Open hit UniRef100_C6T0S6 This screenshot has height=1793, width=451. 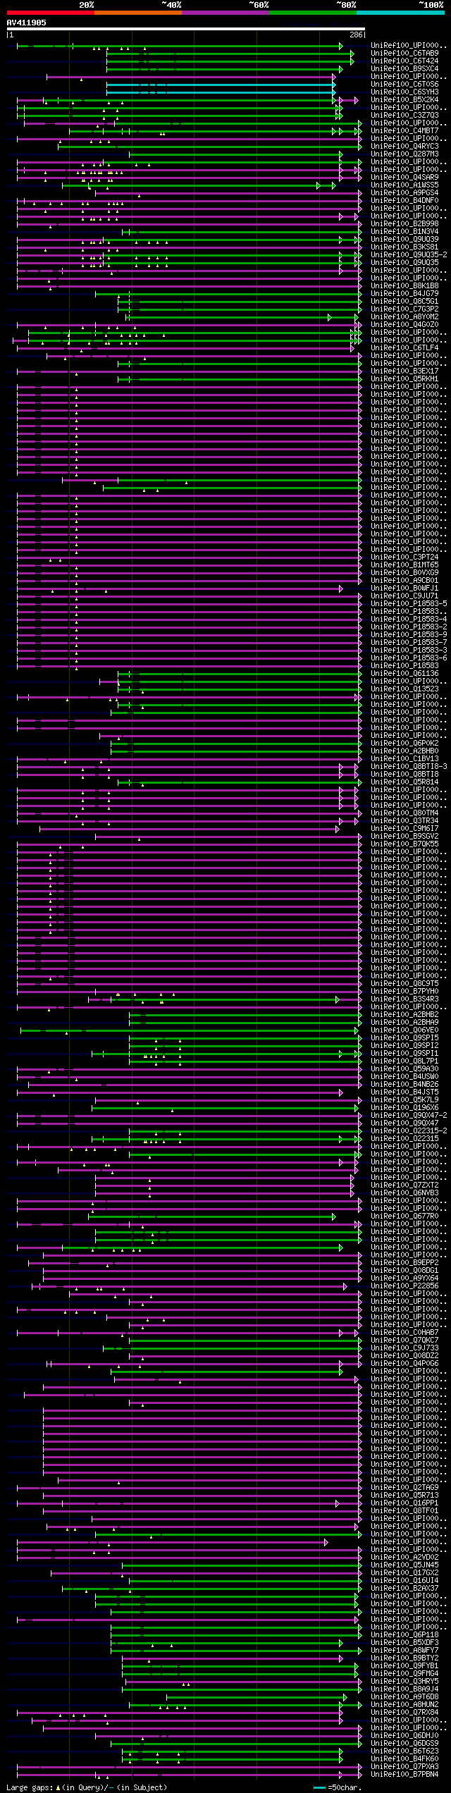tap(404, 84)
